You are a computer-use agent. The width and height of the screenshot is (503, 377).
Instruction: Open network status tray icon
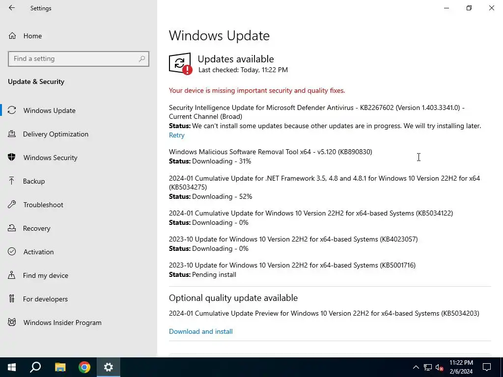[428, 367]
